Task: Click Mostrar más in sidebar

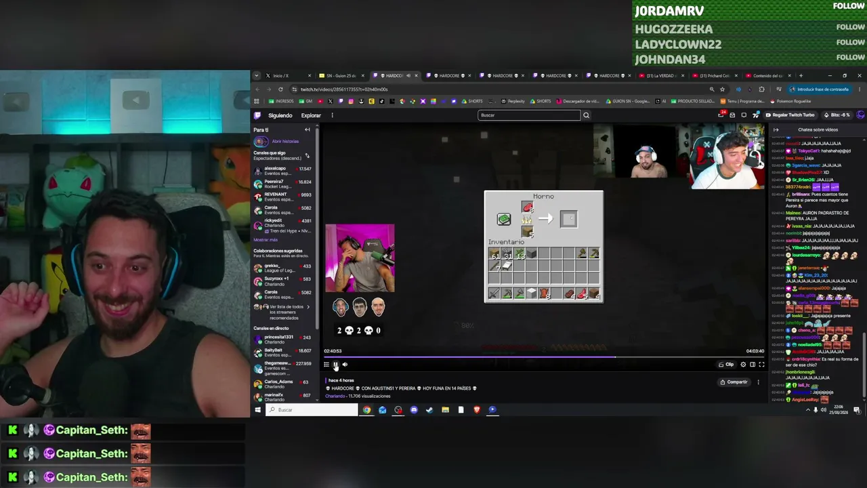Action: point(266,240)
